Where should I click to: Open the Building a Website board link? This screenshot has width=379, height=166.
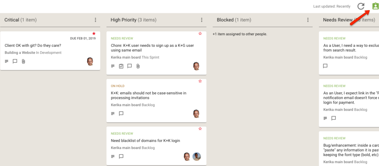click(20, 52)
